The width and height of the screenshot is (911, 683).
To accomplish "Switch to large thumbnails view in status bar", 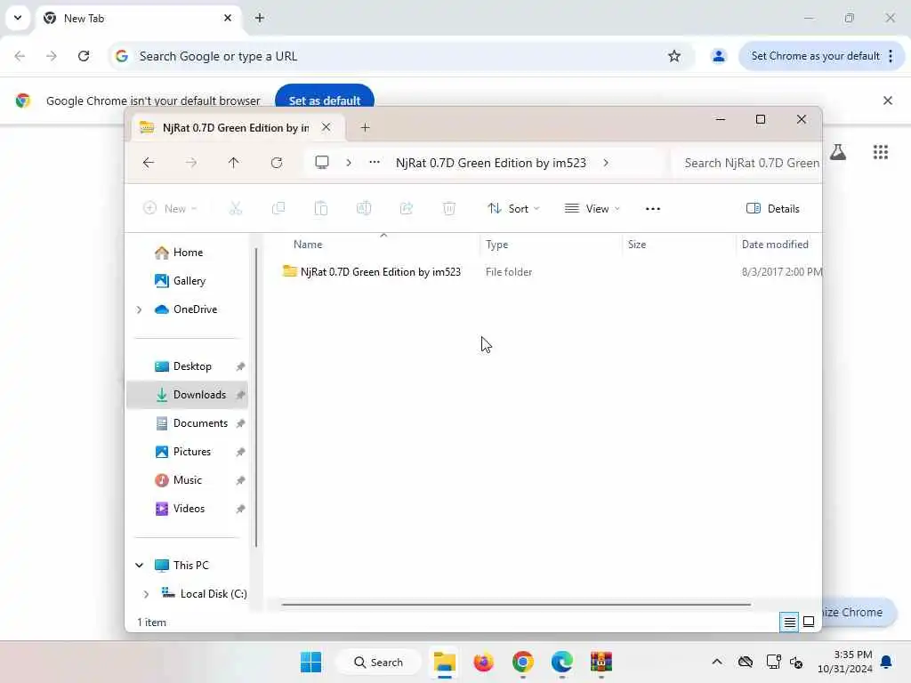I will point(808,622).
